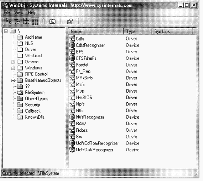Sort by the Name column header
Screen dimensions: 203x181
pyautogui.click(x=96, y=31)
